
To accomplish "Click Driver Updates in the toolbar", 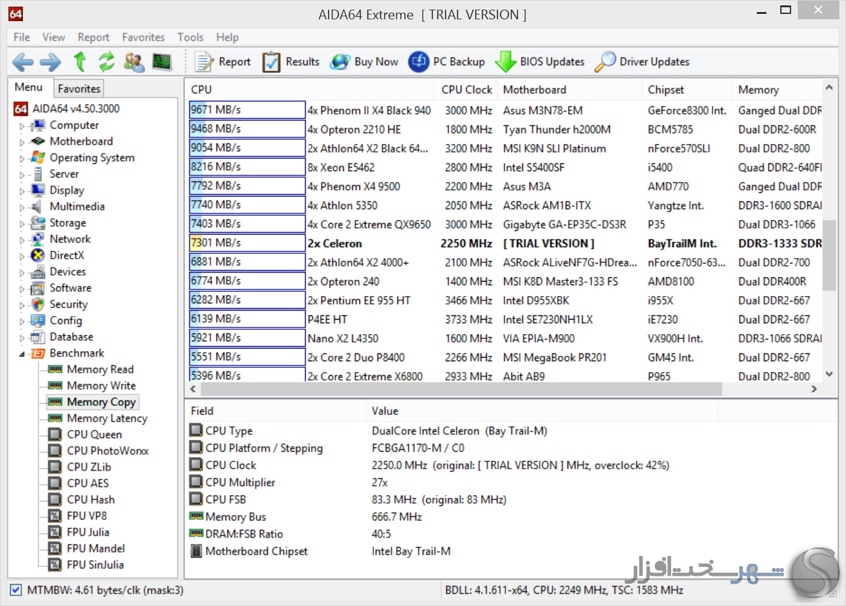I will click(x=642, y=62).
